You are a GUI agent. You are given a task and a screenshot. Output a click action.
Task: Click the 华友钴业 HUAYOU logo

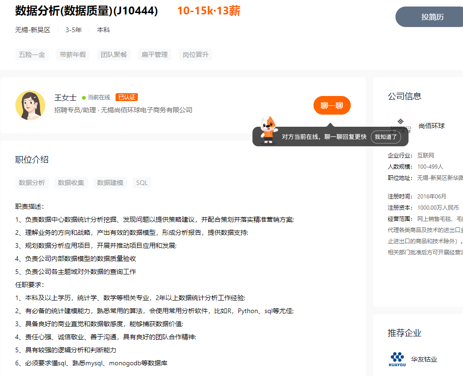[x=397, y=359]
